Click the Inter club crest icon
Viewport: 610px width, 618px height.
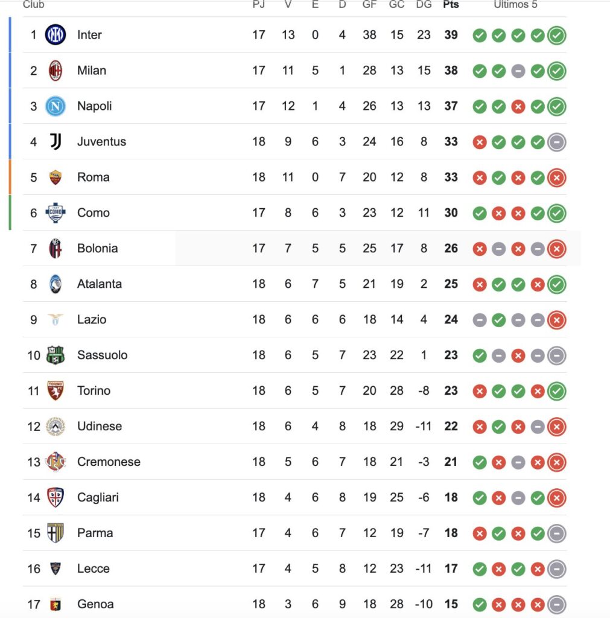click(56, 35)
